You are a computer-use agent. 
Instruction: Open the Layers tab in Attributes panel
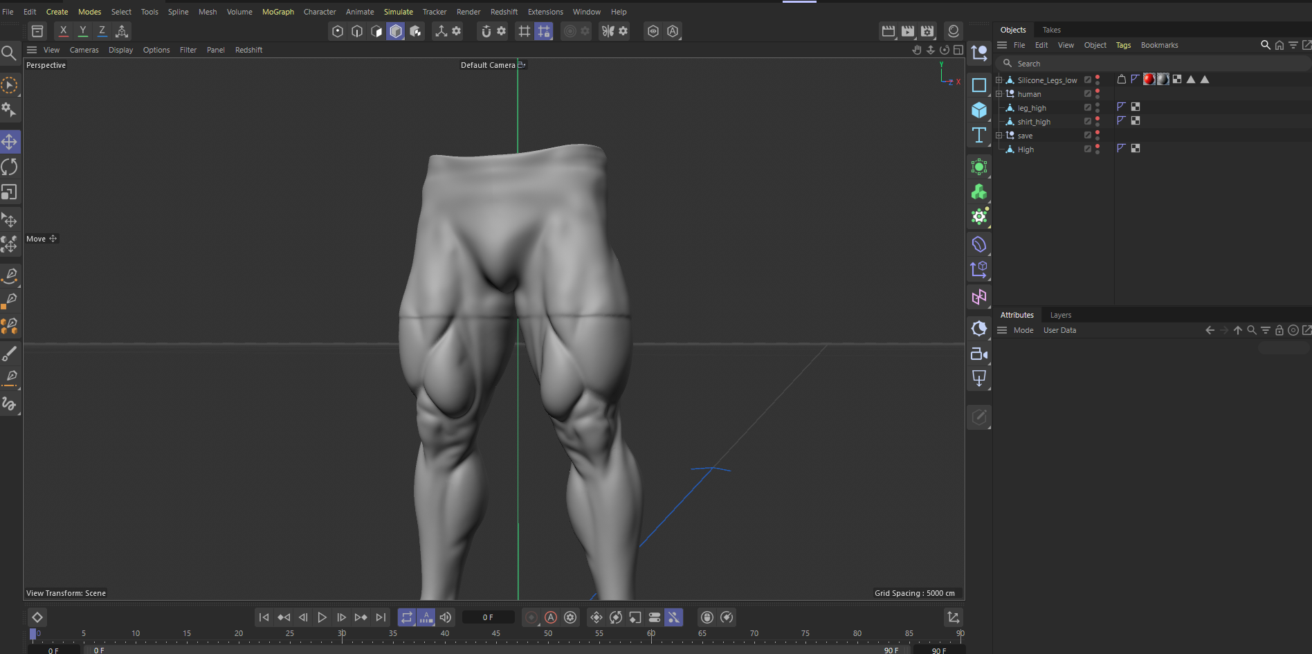1060,315
